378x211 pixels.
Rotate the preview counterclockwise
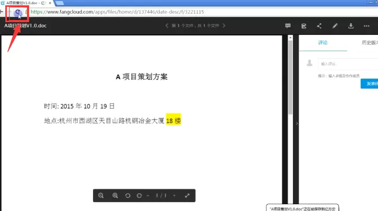(x=128, y=196)
